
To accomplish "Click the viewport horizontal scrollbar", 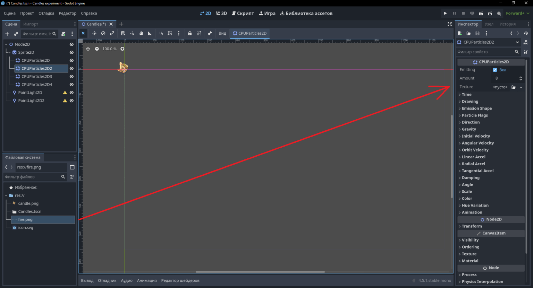I will pyautogui.click(x=260, y=272).
